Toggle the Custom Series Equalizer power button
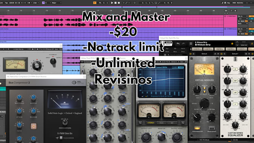This screenshot has height=143, width=254. [222, 54]
